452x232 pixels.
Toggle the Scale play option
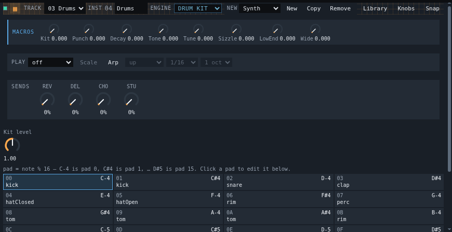coord(88,62)
